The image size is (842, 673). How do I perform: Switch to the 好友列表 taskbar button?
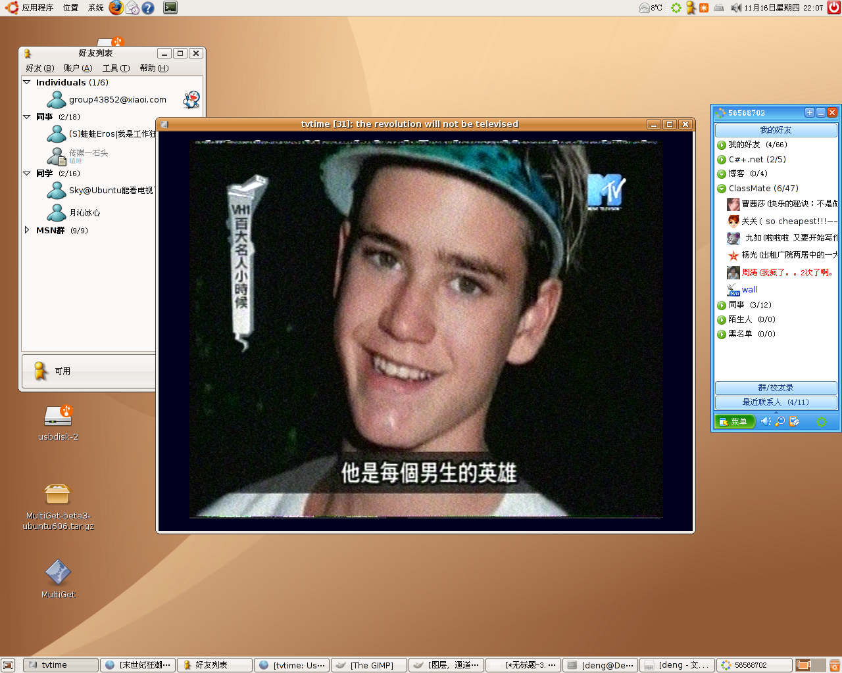click(214, 665)
